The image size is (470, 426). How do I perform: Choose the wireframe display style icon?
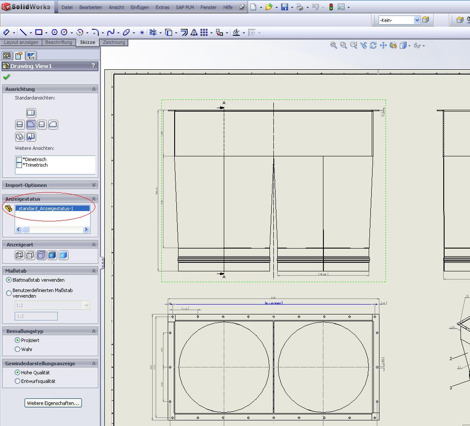[19, 255]
